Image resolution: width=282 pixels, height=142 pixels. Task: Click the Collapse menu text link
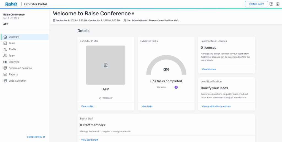click(x=34, y=137)
